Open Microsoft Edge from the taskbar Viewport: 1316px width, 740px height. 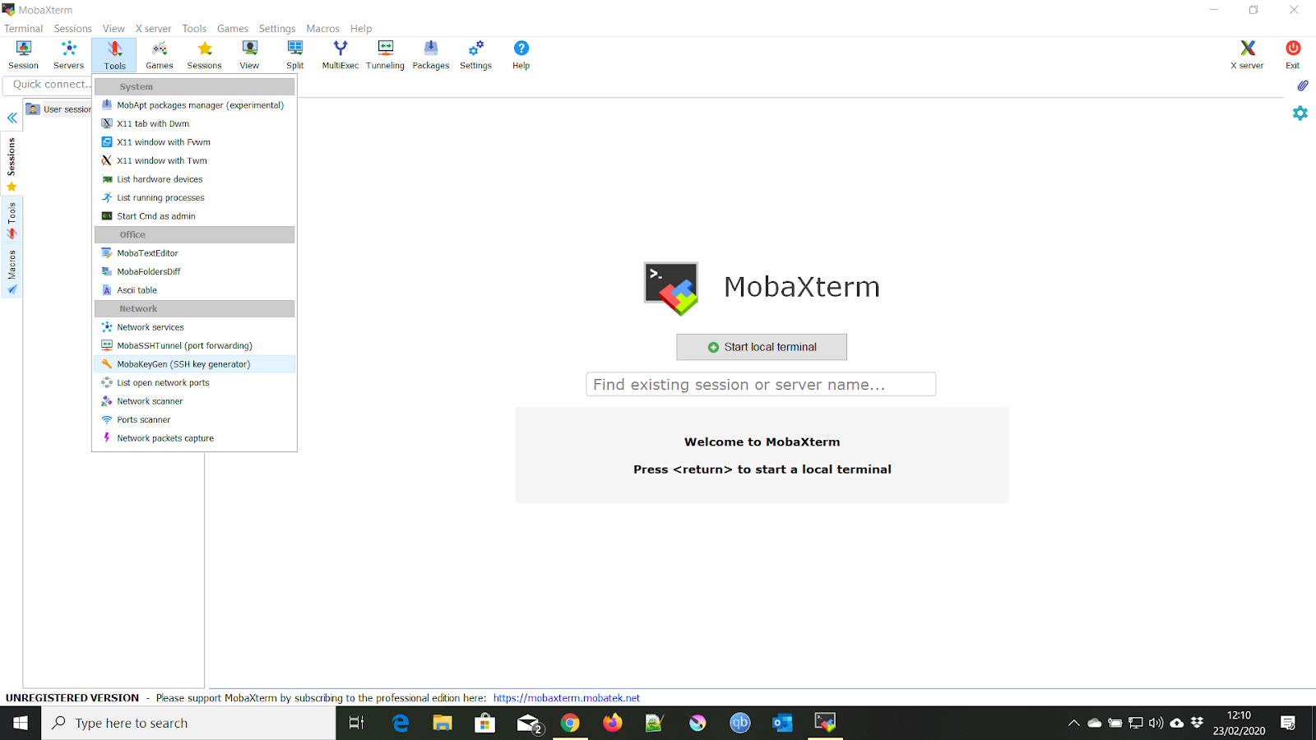(x=400, y=723)
